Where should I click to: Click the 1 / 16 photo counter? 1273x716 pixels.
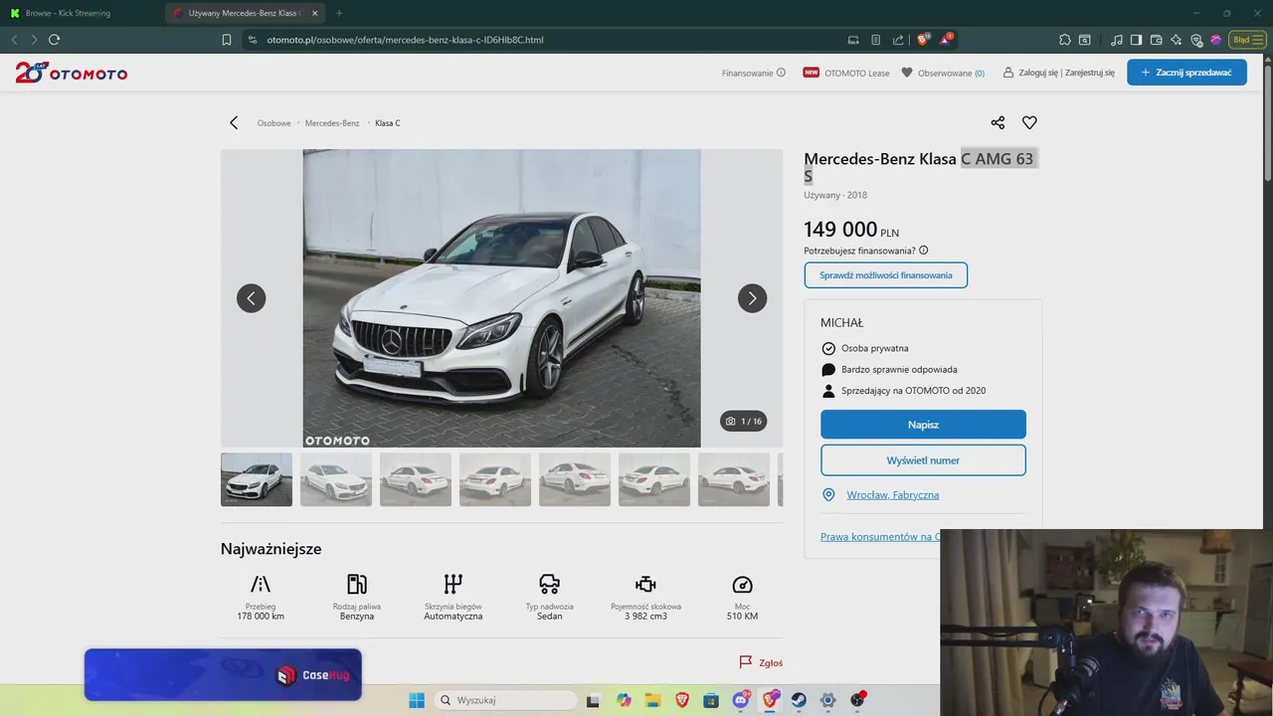click(744, 422)
